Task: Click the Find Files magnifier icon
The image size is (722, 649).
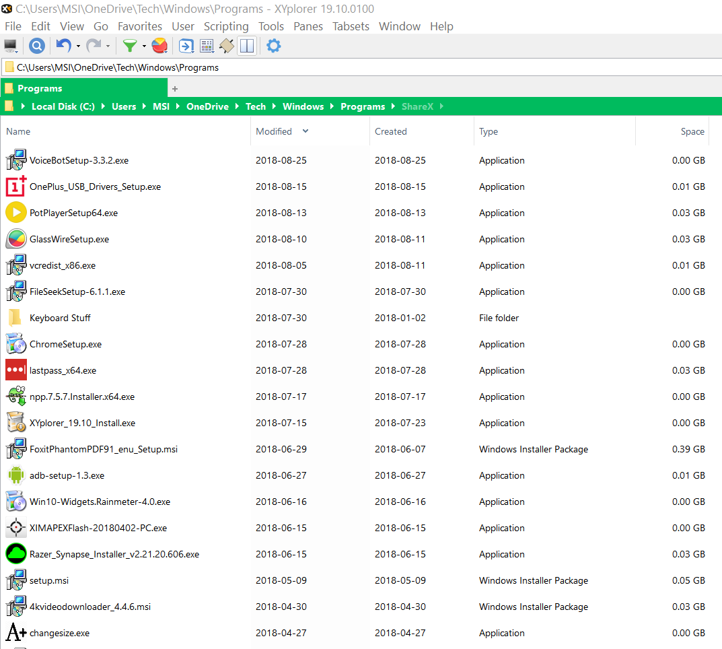Action: click(x=37, y=46)
